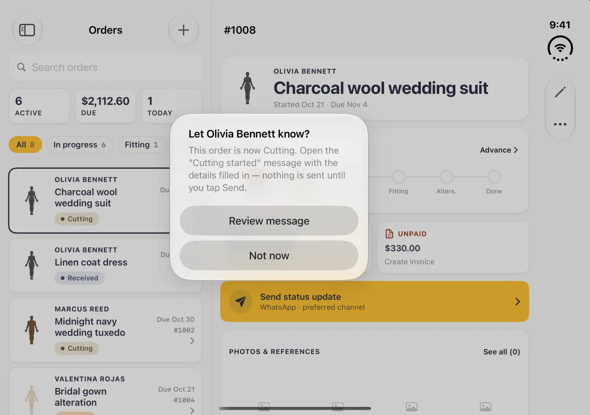Click Marcus Reed's mannequin figure icon
The width and height of the screenshot is (590, 415).
(32, 330)
